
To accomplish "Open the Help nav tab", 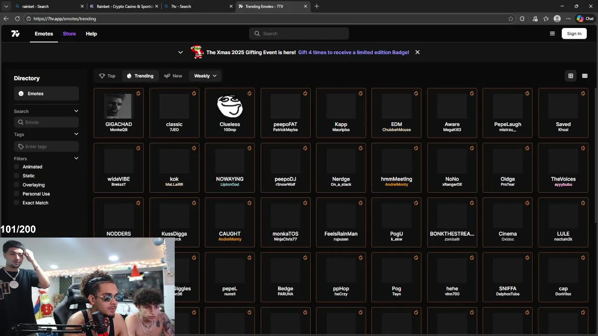I will pyautogui.click(x=91, y=34).
